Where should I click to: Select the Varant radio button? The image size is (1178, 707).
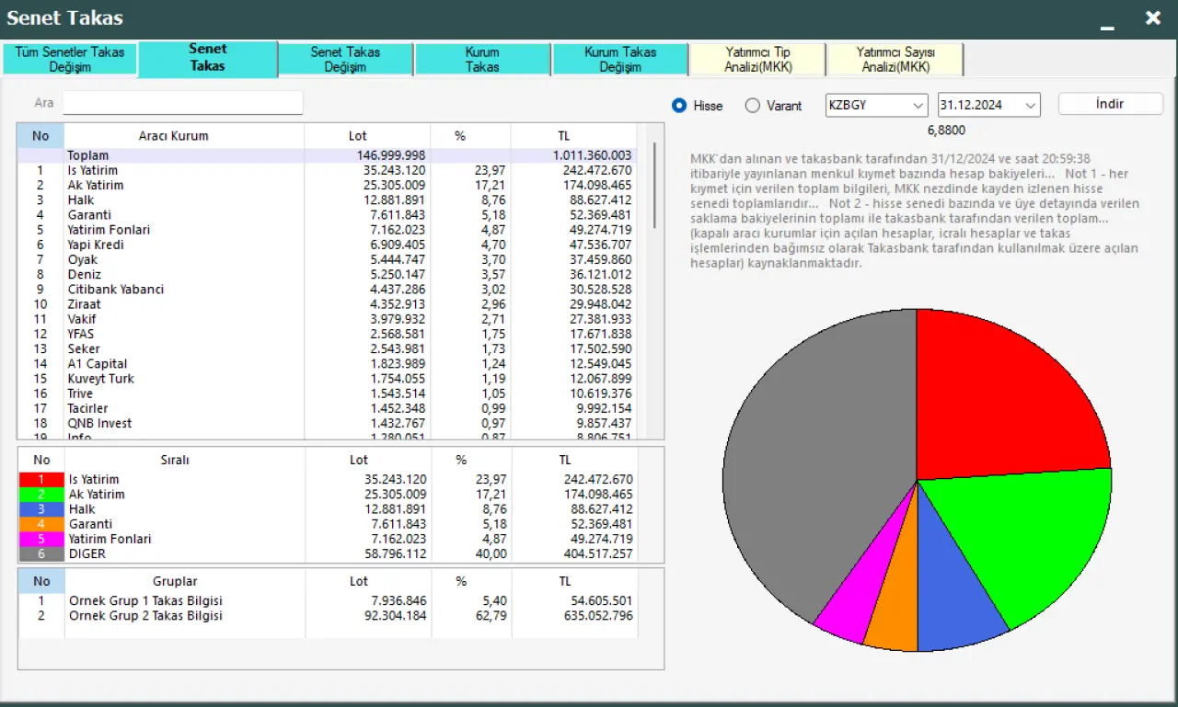(x=753, y=106)
